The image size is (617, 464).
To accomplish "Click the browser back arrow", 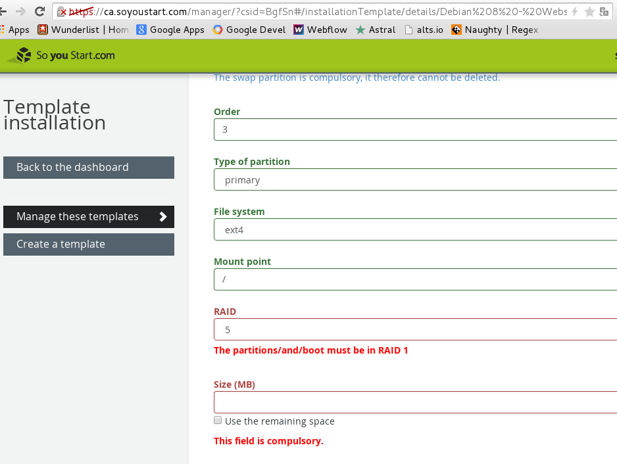I will pos(3,11).
